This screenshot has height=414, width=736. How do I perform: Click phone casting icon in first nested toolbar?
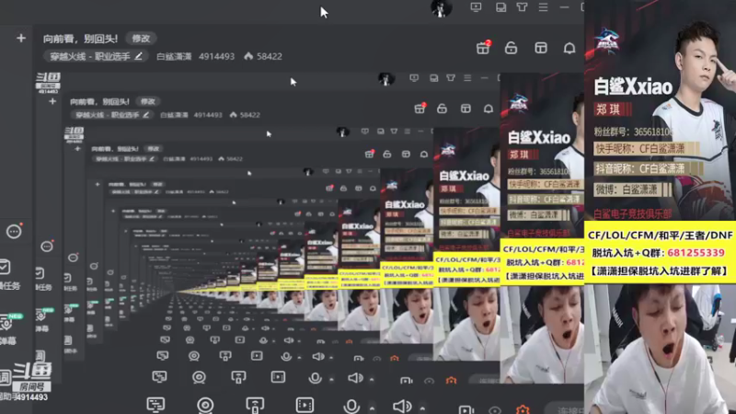click(x=238, y=377)
